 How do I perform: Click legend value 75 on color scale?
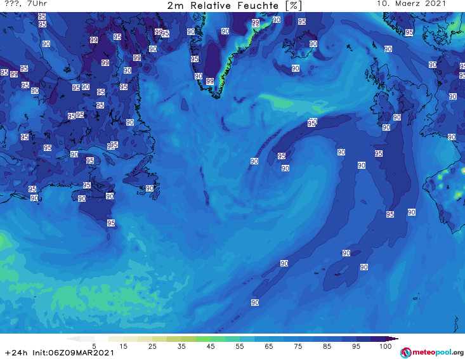coord(298,346)
